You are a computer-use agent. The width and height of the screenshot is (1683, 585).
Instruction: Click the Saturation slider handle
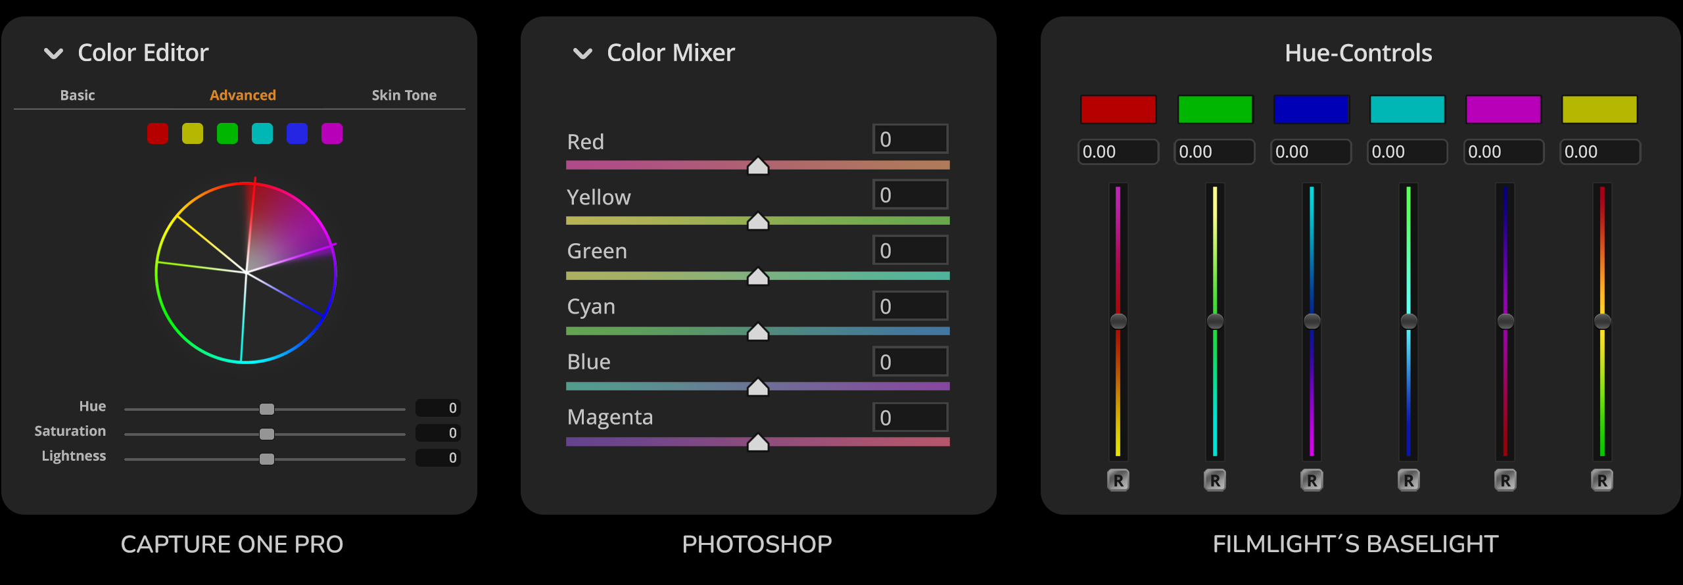(267, 434)
